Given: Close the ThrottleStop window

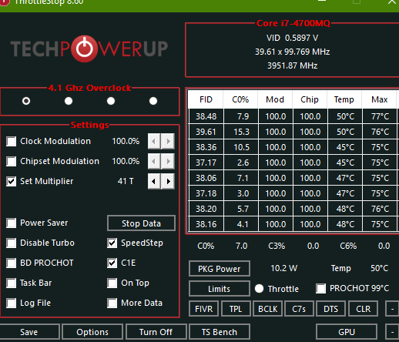Looking at the screenshot, I should 392,2.
